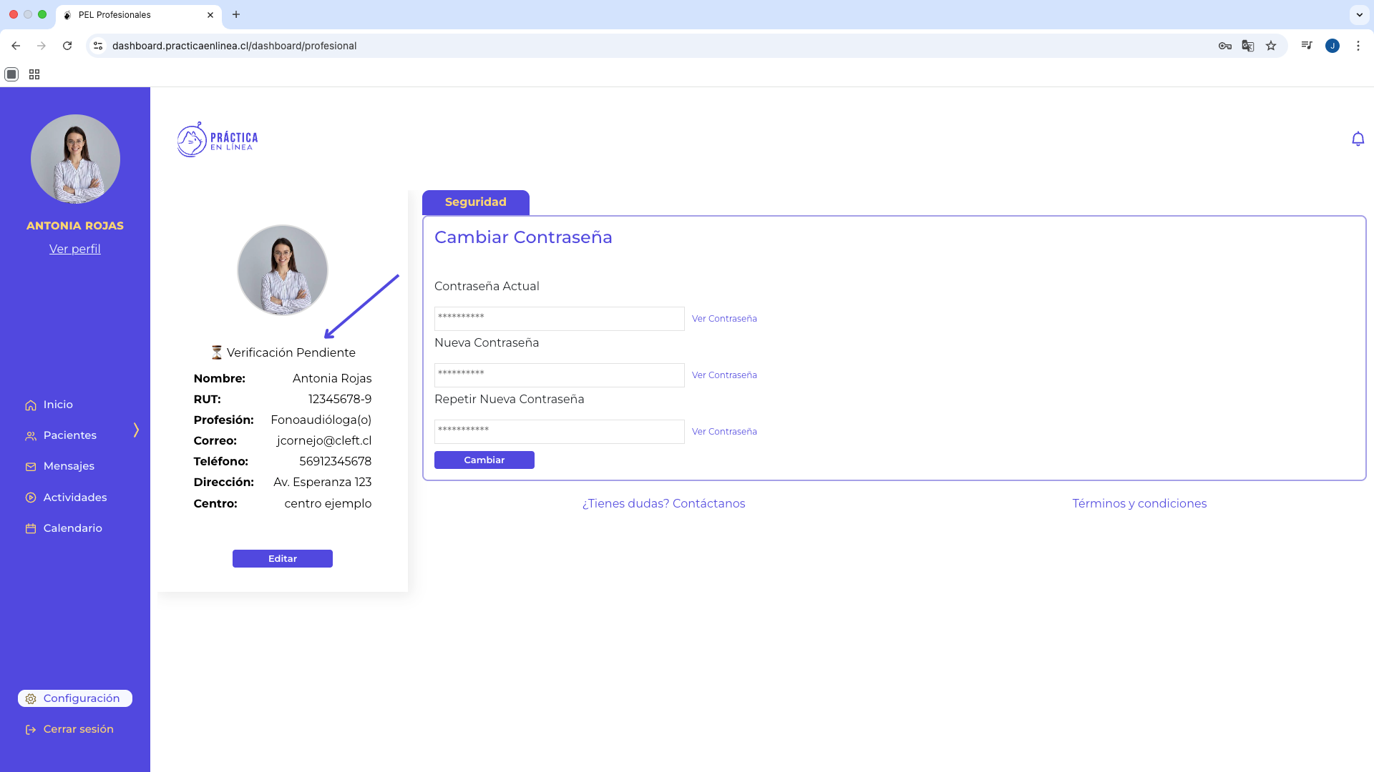
Task: Go to Actividades in the sidebar
Action: (x=74, y=498)
